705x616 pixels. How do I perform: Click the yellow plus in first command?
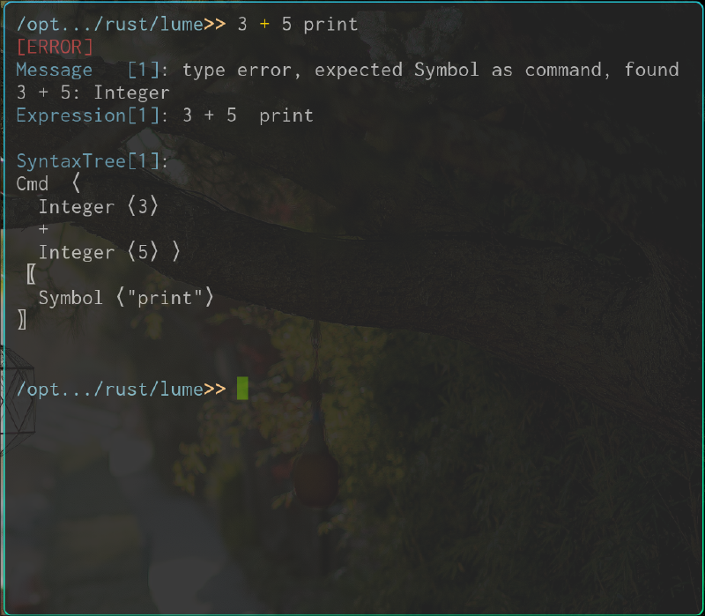click(264, 25)
